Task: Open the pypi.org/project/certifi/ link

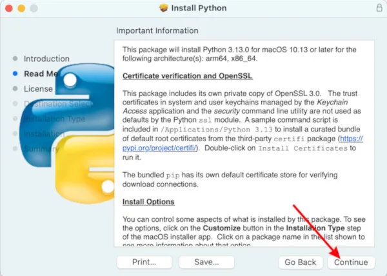Action: click(159, 148)
